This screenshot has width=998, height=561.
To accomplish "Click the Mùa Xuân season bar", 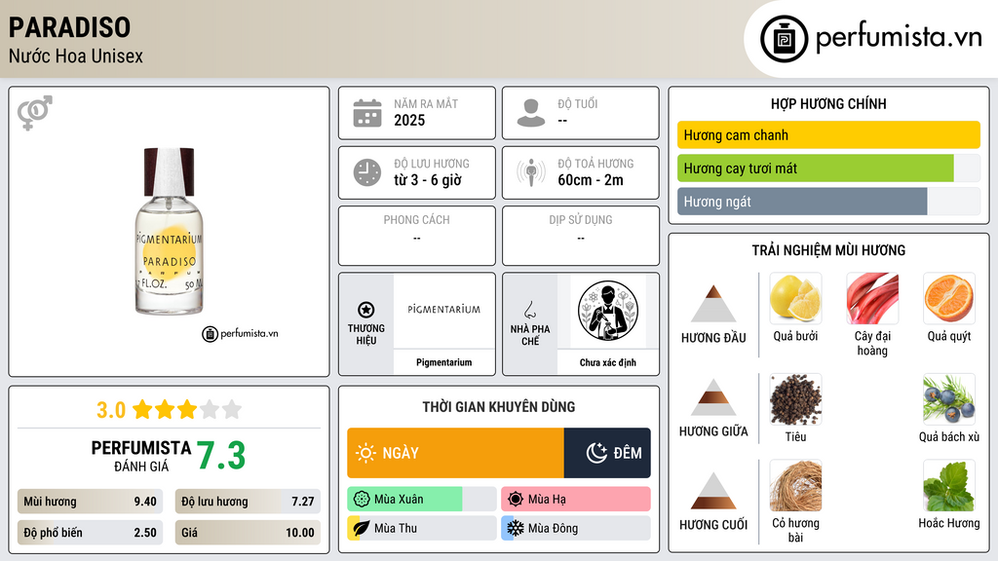I will pos(421,500).
